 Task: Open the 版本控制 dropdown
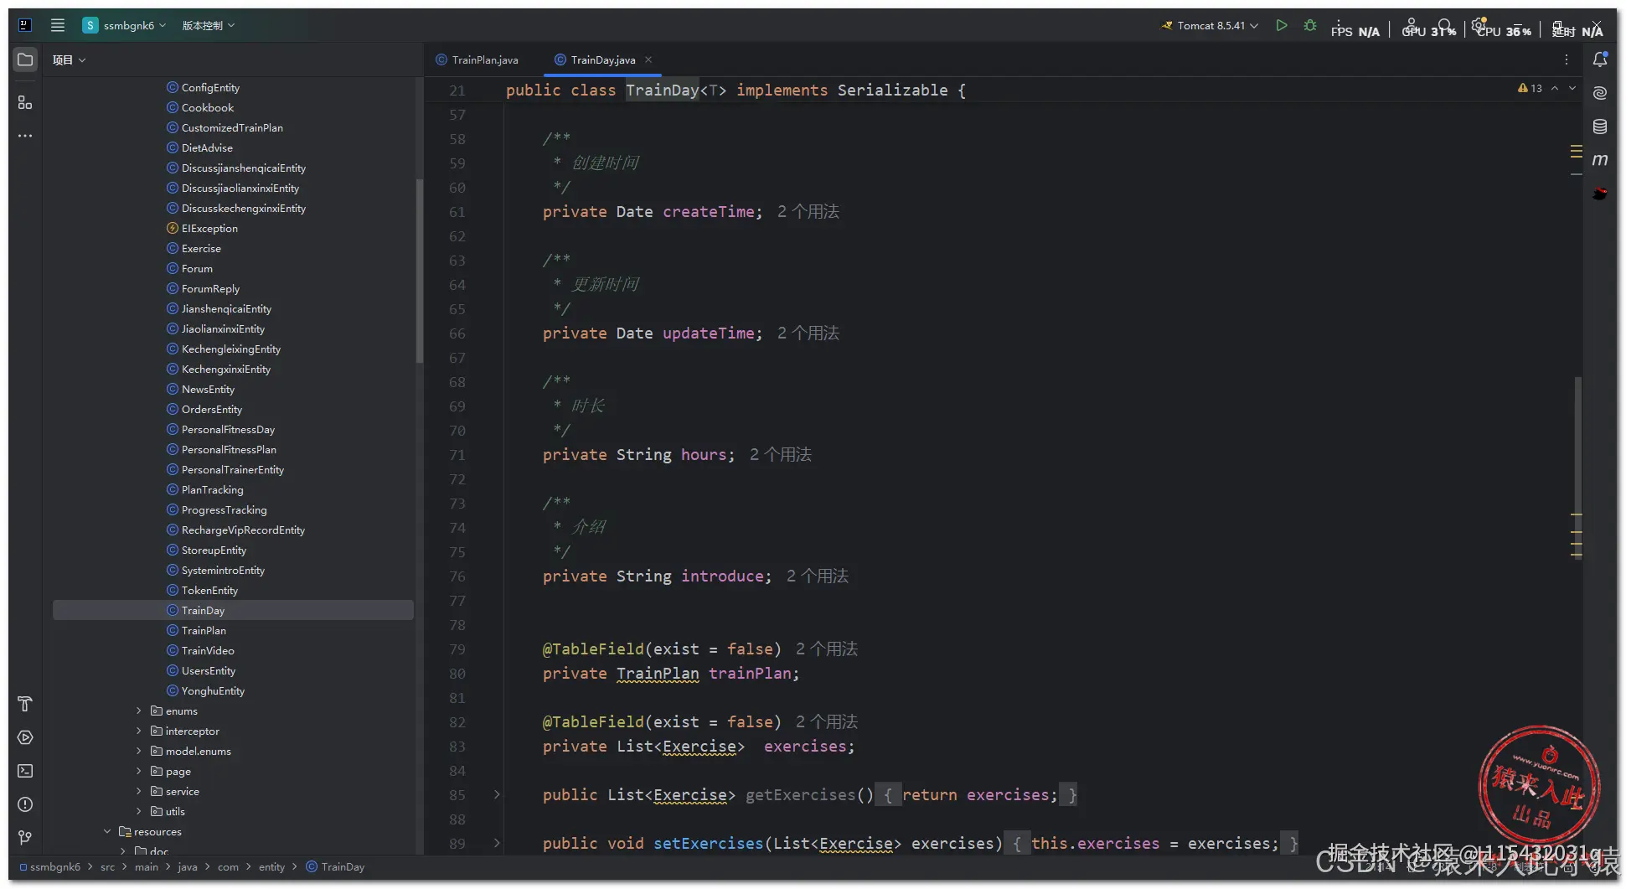tap(209, 25)
